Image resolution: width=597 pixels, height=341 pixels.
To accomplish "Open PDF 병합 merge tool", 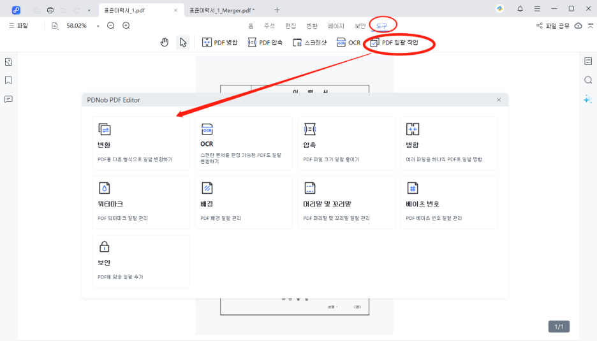I will click(219, 42).
